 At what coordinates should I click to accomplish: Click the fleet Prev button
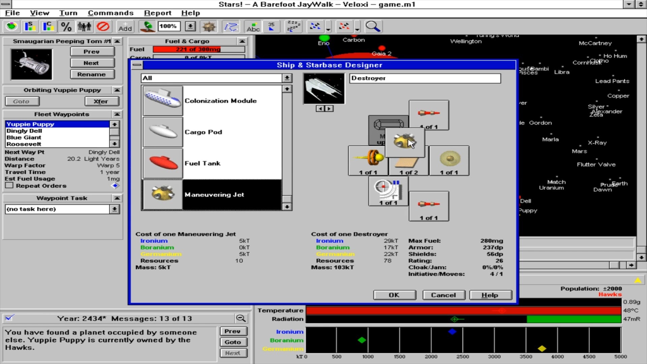click(x=92, y=52)
